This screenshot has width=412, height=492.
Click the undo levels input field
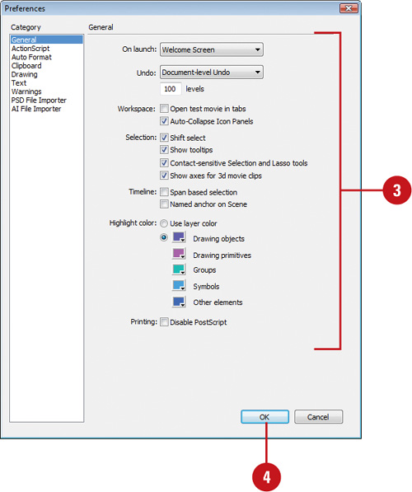coord(171,89)
